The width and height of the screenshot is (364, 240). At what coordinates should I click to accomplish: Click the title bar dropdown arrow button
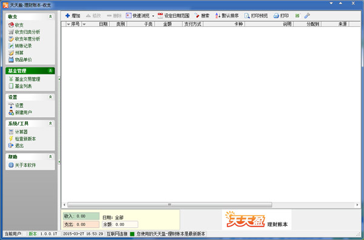pos(331,3)
